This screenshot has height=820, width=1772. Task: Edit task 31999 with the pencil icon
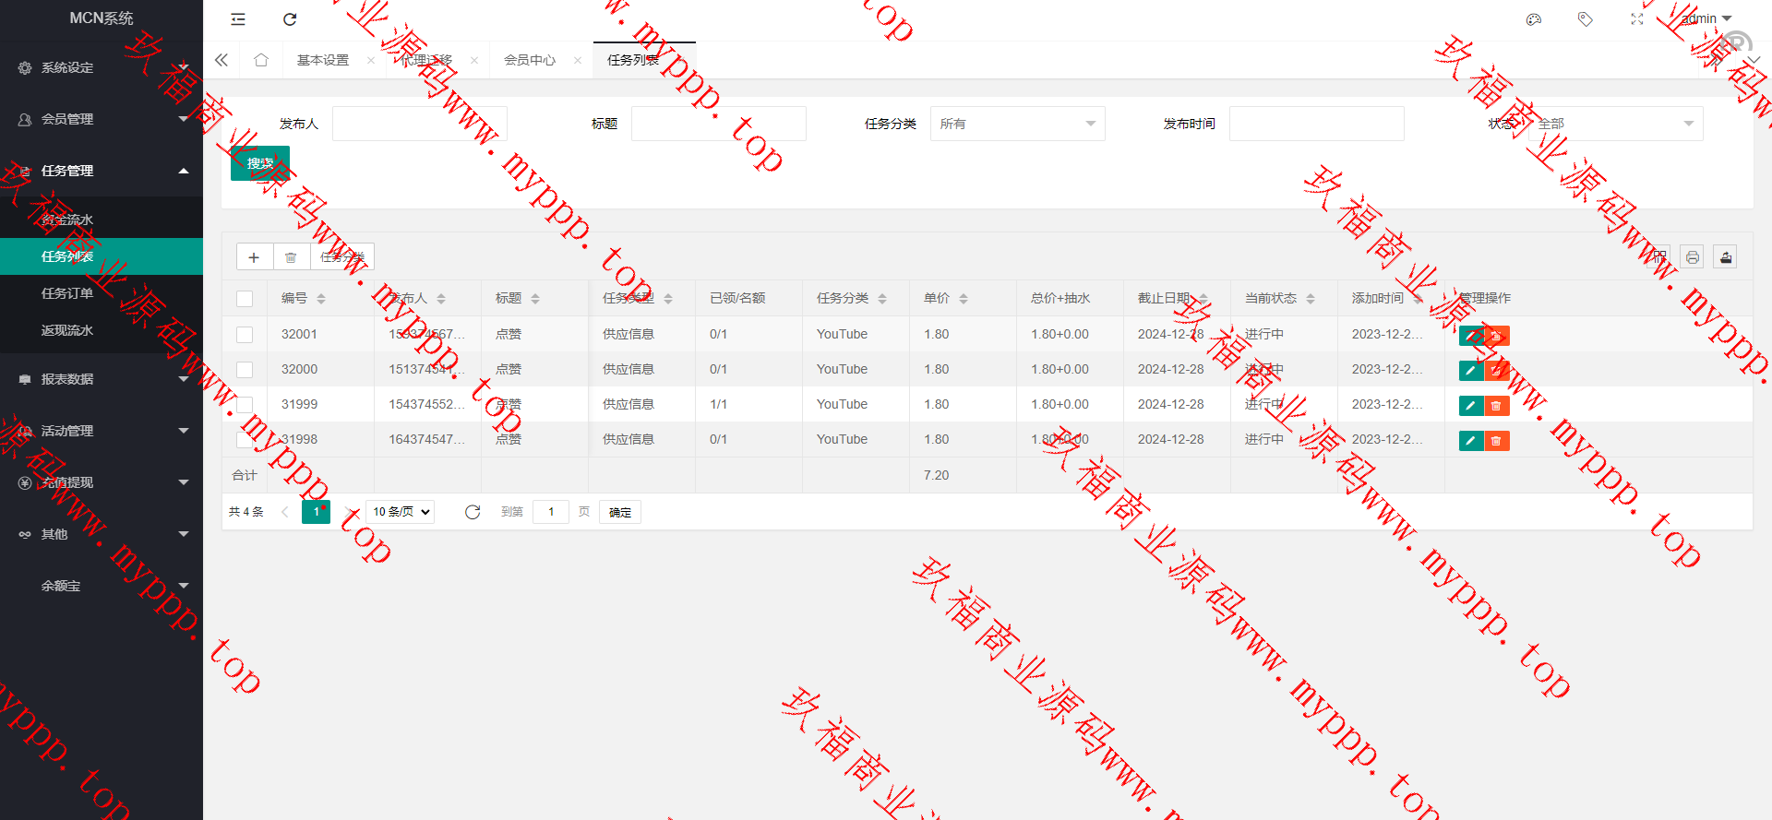tap(1470, 406)
